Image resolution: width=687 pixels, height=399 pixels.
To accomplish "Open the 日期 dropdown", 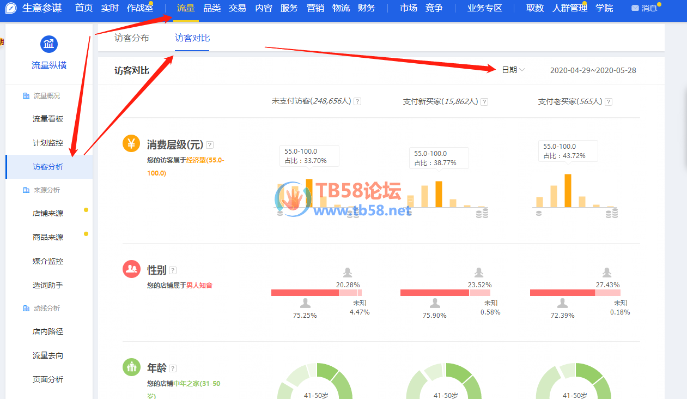I will click(513, 70).
